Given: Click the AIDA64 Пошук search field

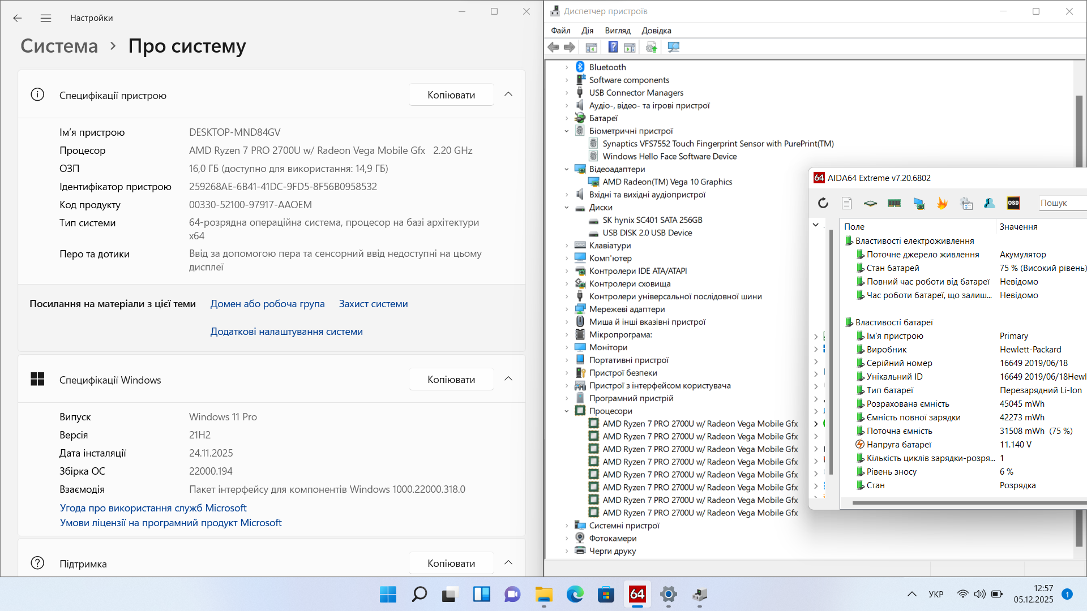Looking at the screenshot, I should point(1062,203).
